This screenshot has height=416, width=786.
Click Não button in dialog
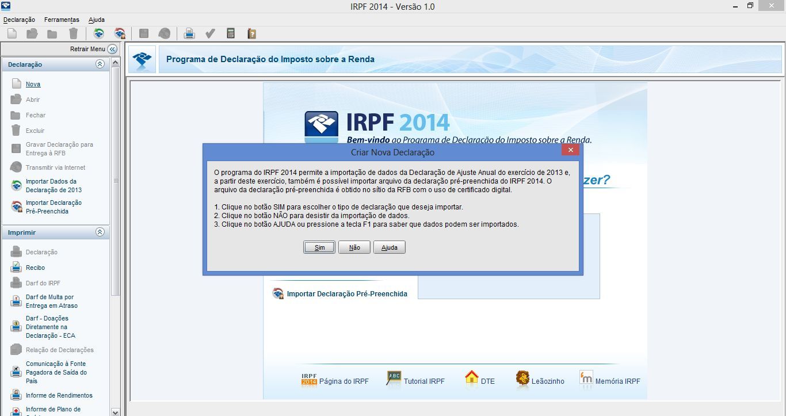pos(354,247)
